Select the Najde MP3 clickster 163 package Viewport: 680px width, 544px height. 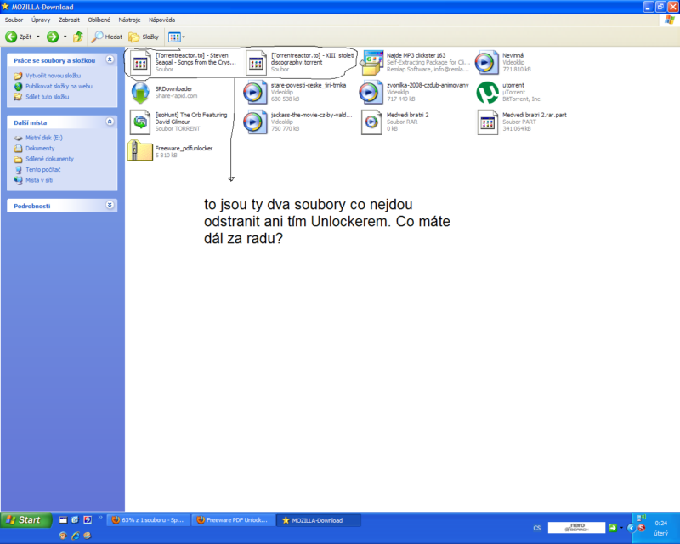tap(371, 63)
